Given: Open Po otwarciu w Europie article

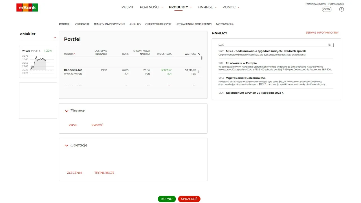Looking at the screenshot, I should [x=241, y=63].
